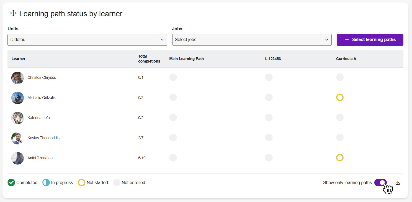Image resolution: width=412 pixels, height=202 pixels.
Task: Click Christos Chrysos Curricula A status circle
Action: tap(340, 77)
